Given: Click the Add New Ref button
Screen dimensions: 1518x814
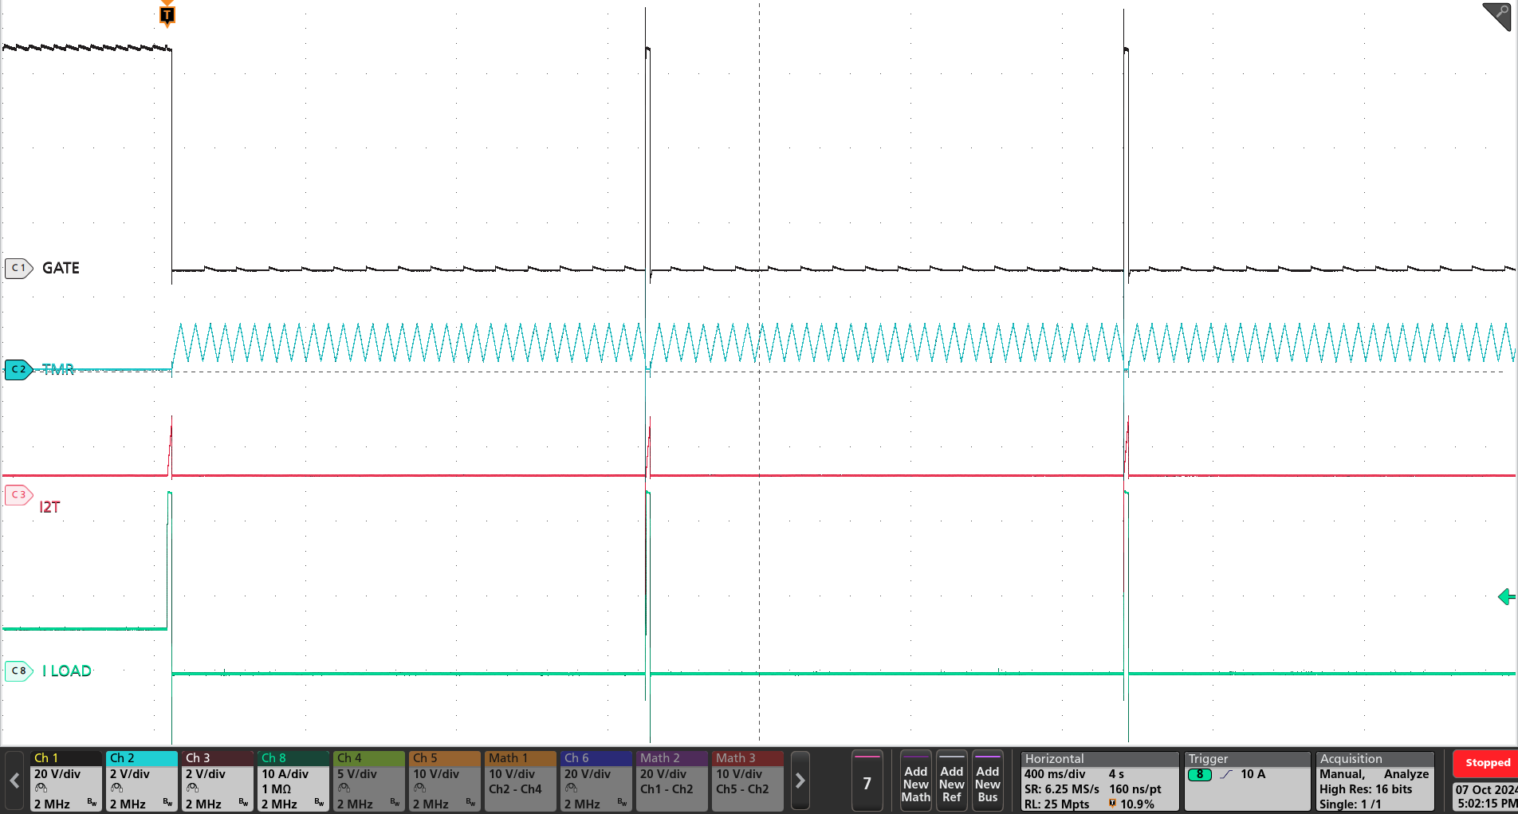Looking at the screenshot, I should (x=951, y=781).
